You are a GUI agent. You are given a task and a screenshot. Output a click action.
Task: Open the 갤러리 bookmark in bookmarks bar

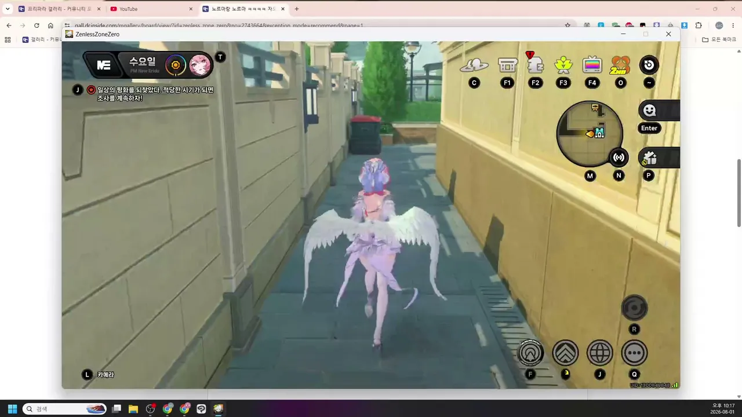(x=42, y=39)
